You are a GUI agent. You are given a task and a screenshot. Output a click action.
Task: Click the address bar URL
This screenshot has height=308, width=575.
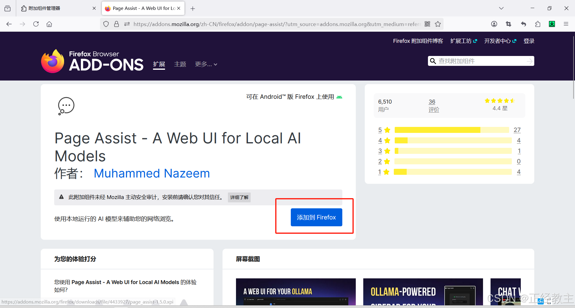(277, 24)
